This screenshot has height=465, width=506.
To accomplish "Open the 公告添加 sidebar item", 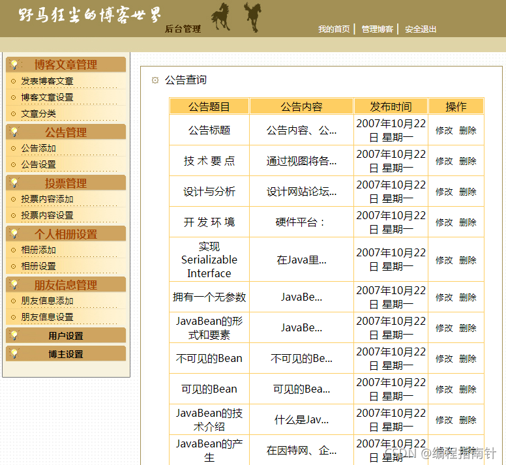I will coord(38,148).
